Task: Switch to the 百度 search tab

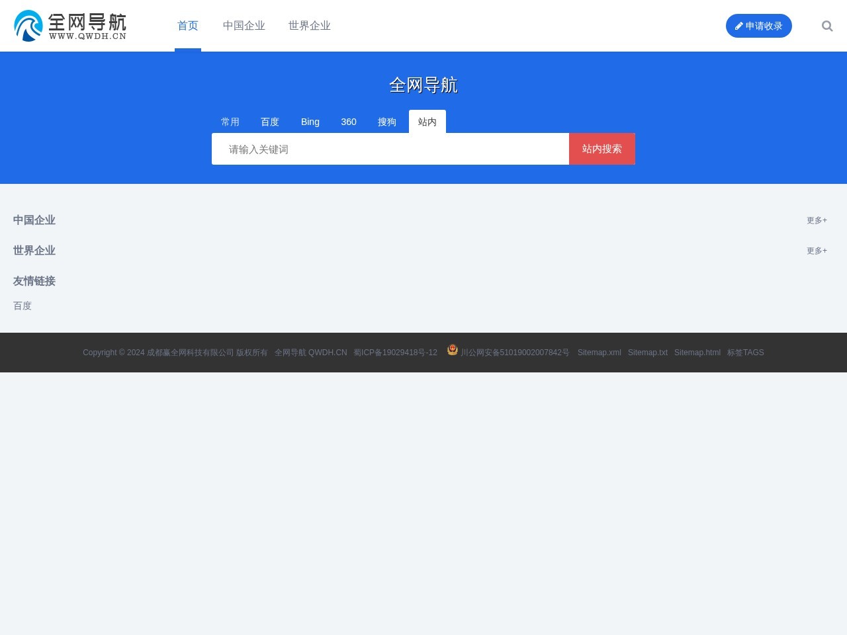Action: pos(270,122)
